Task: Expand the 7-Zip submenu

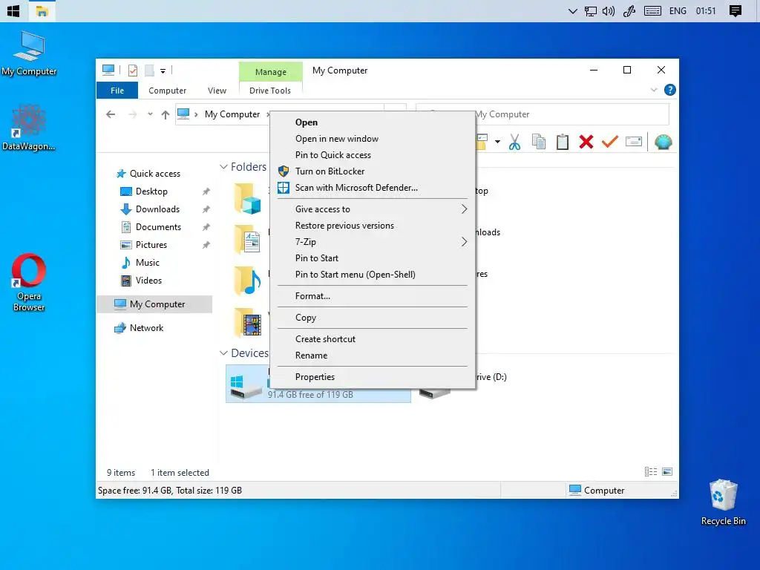Action: click(373, 242)
